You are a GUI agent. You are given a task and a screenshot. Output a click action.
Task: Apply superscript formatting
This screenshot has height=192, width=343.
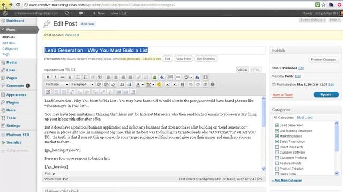[168, 84]
